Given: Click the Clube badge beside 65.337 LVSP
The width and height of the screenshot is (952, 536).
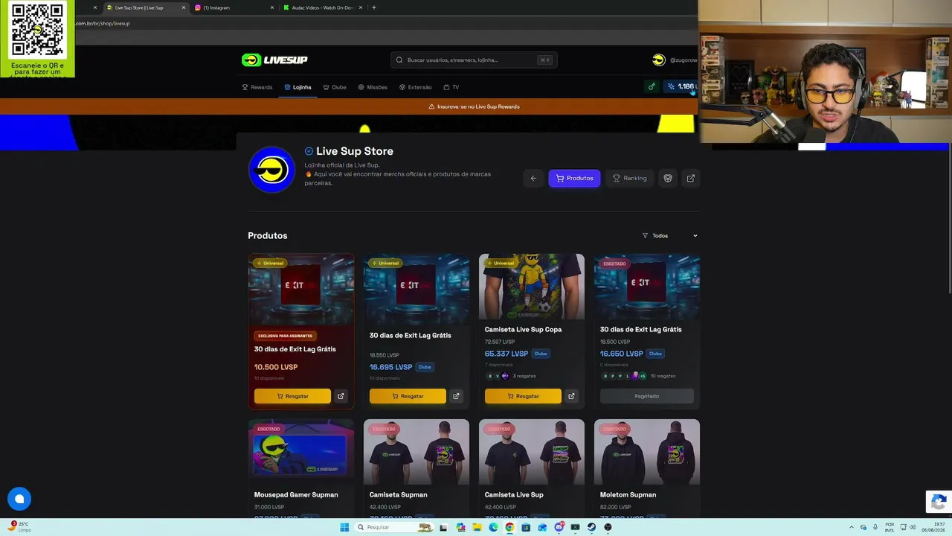Looking at the screenshot, I should click(x=541, y=354).
